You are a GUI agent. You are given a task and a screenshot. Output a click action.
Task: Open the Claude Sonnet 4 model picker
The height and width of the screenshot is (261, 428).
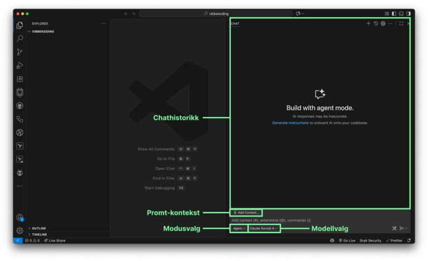pos(263,228)
